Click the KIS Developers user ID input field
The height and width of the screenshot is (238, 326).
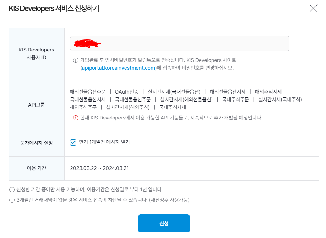point(179,43)
